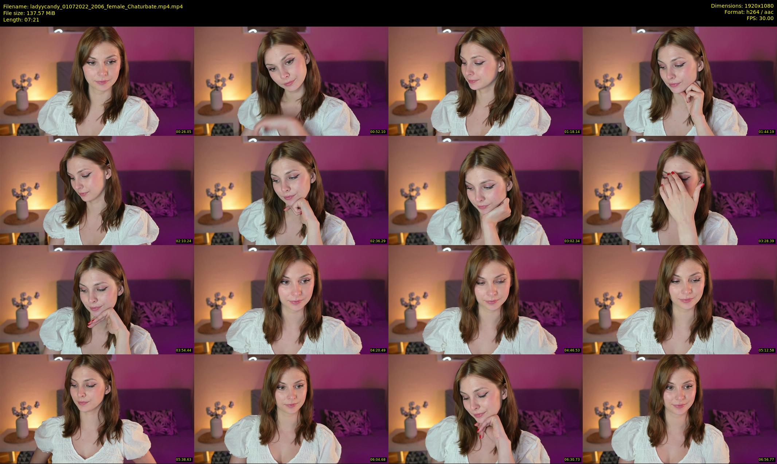Open the thumbnail marked 01:18.14
Image resolution: width=777 pixels, height=464 pixels.
pyautogui.click(x=485, y=81)
